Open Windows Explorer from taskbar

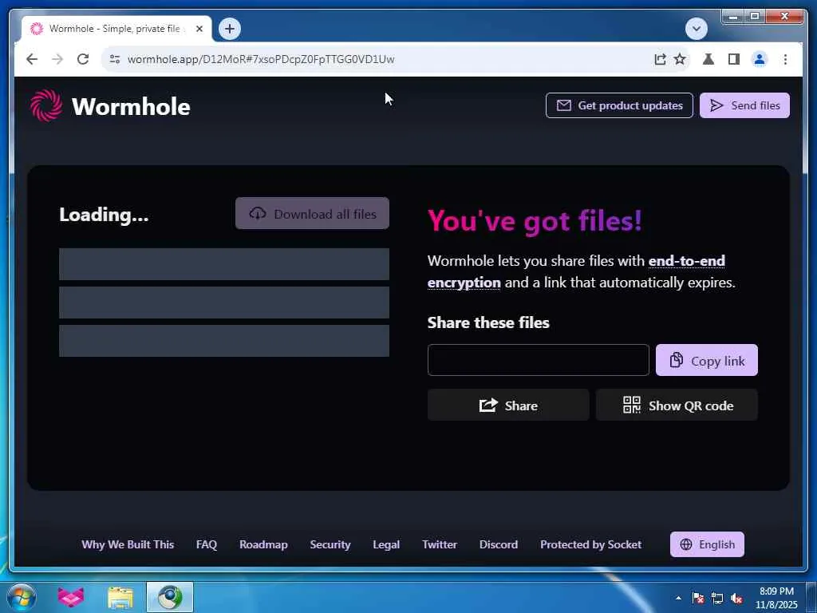click(120, 597)
